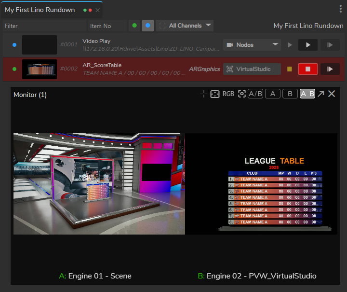Click the focus target icon beside RGB
The height and width of the screenshot is (292, 347).
click(x=242, y=94)
